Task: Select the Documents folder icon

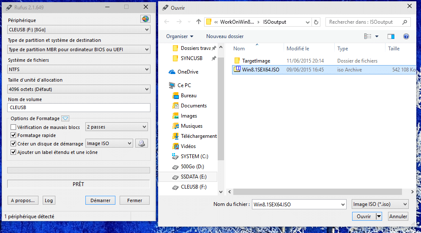Action: click(x=175, y=106)
